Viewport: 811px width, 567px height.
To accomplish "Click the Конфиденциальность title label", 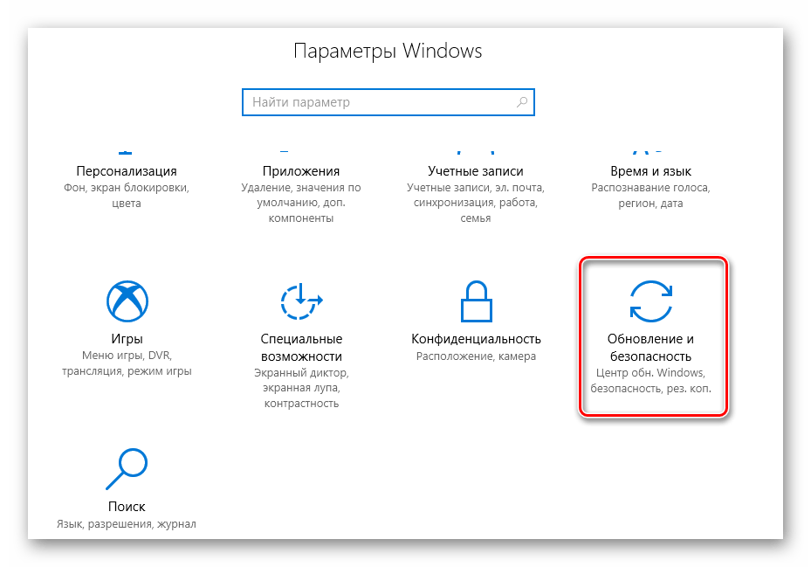I will click(476, 339).
